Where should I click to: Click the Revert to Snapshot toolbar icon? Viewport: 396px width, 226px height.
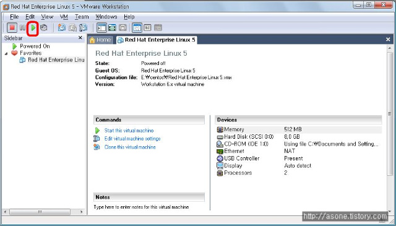pos(72,28)
